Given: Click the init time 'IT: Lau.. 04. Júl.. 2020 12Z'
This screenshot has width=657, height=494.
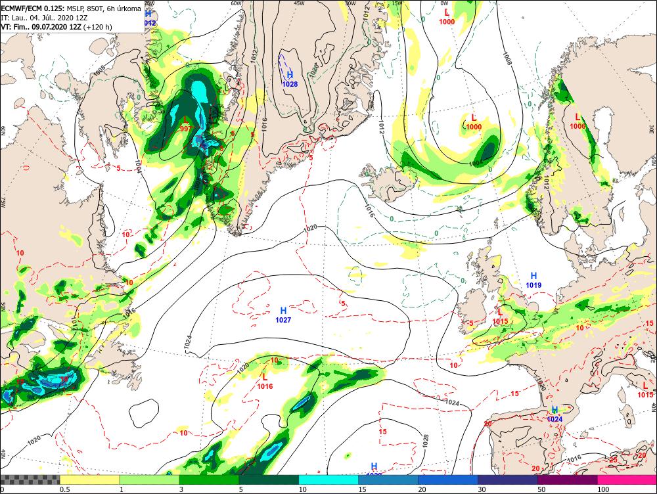Looking at the screenshot, I should (44, 18).
